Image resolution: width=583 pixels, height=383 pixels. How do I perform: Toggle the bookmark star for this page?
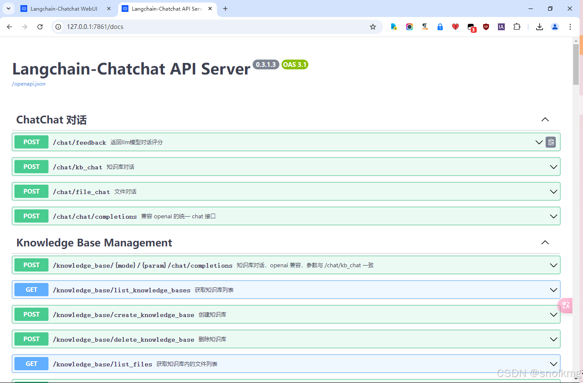[x=373, y=26]
